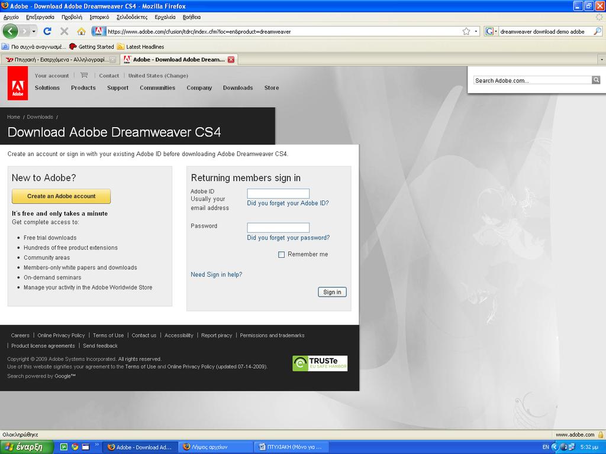Click the green quick launch icon beside Start

point(64,447)
